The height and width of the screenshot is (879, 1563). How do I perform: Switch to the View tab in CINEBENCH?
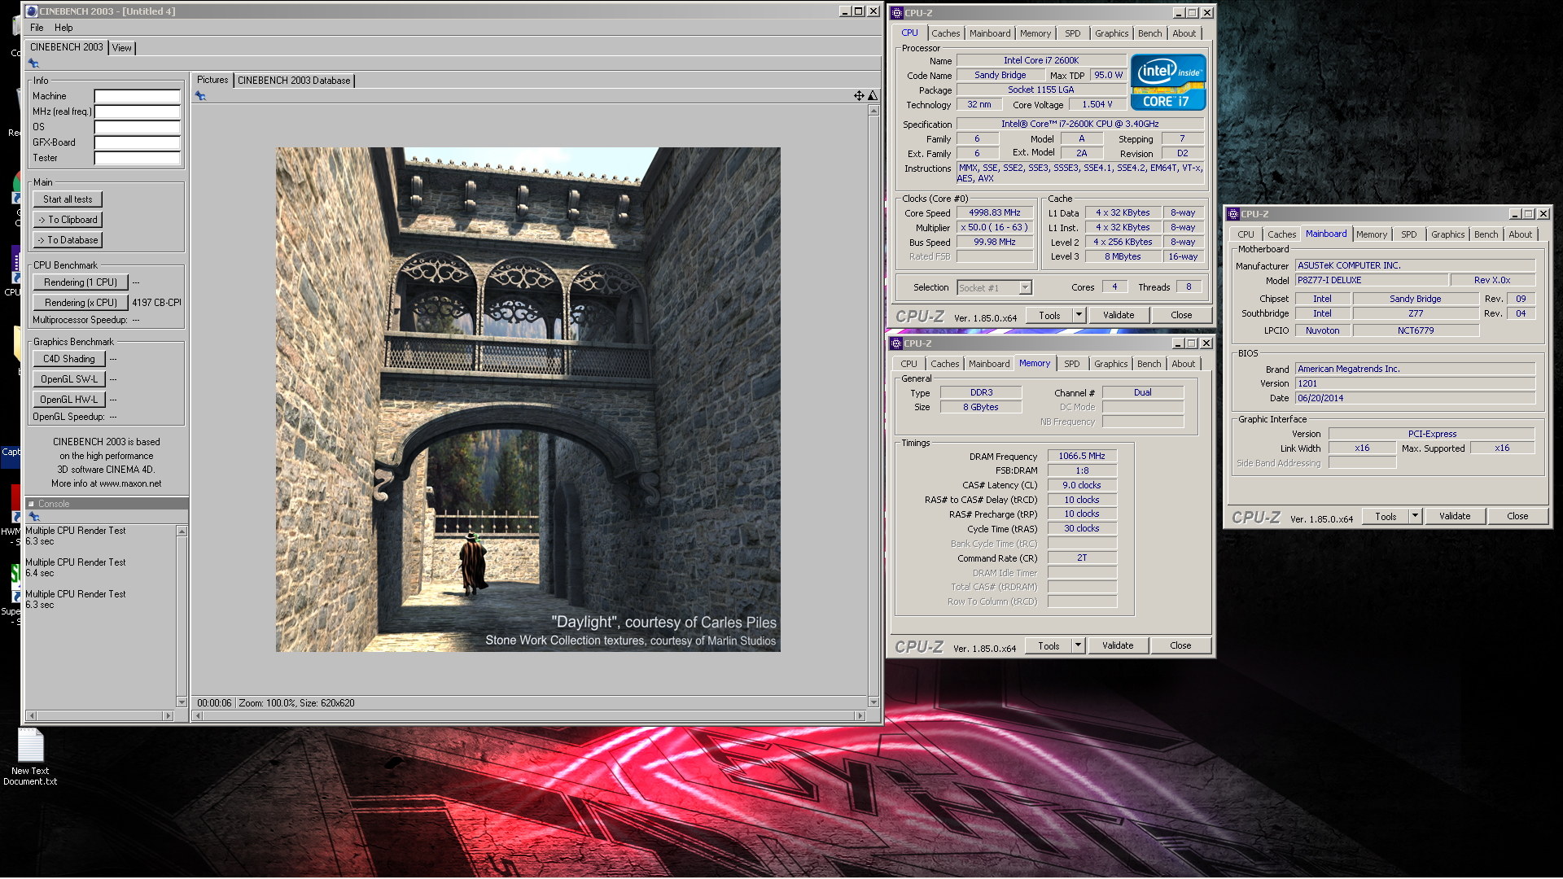[x=122, y=48]
